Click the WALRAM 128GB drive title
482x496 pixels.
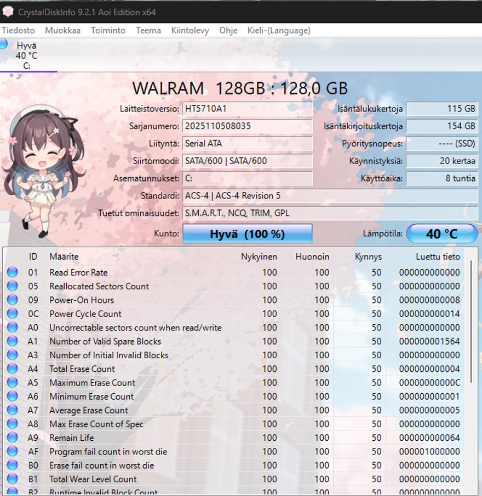pyautogui.click(x=240, y=88)
